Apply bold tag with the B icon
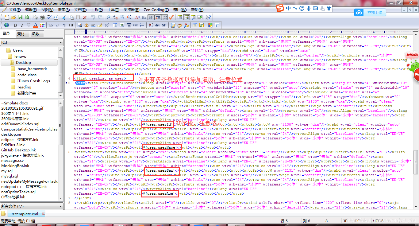The width and height of the screenshot is (419, 226). 15,25
